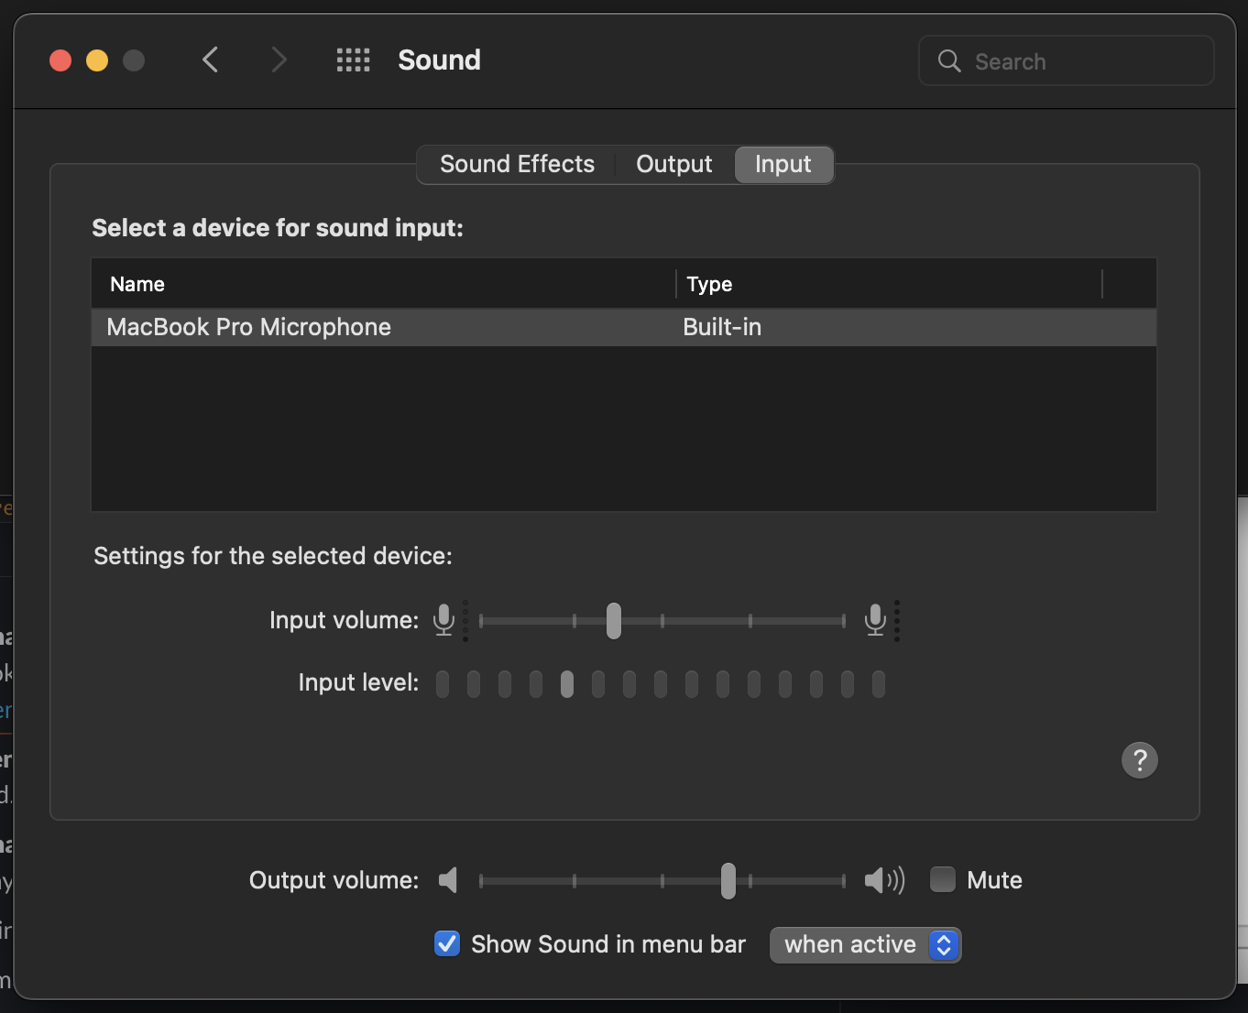1248x1013 pixels.
Task: Select the Input tab
Action: click(x=783, y=164)
